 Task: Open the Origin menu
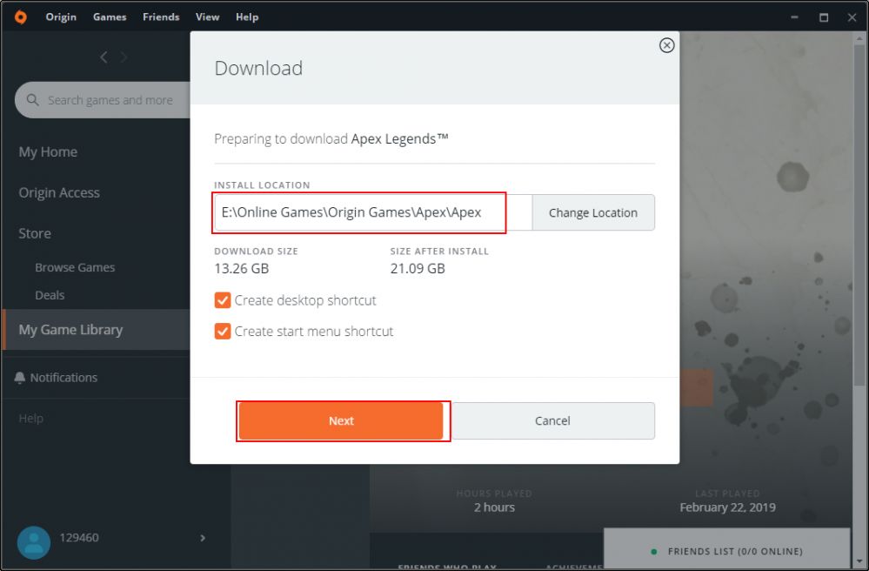tap(61, 17)
